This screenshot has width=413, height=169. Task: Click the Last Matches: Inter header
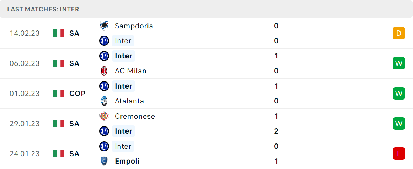[43, 9]
